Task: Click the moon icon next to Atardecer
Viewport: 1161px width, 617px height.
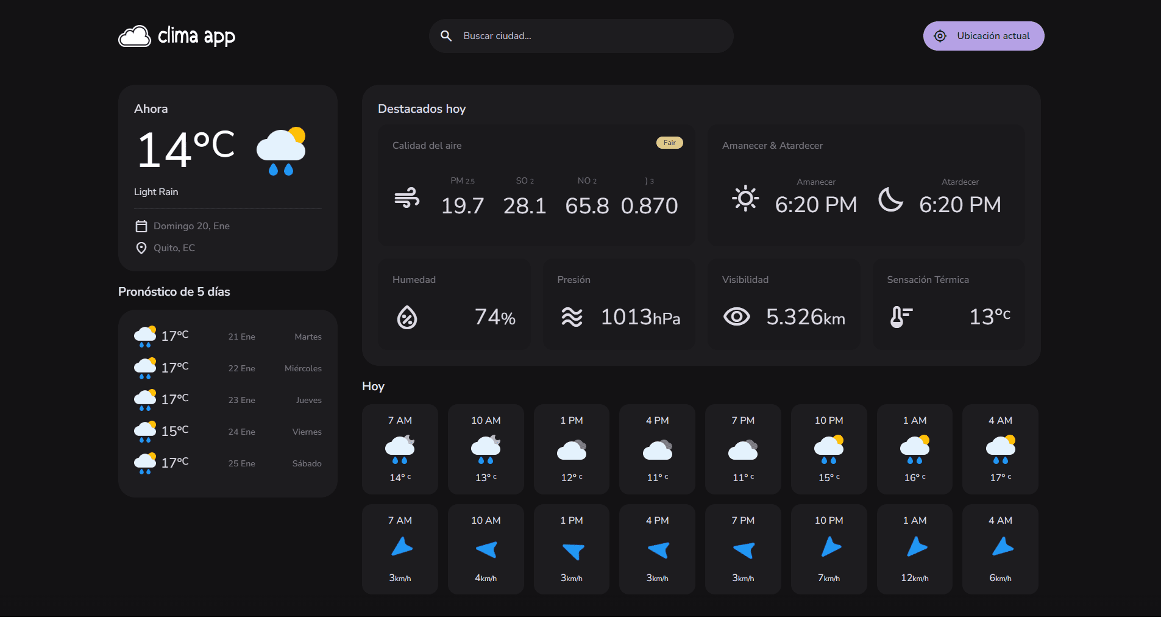Action: 890,198
